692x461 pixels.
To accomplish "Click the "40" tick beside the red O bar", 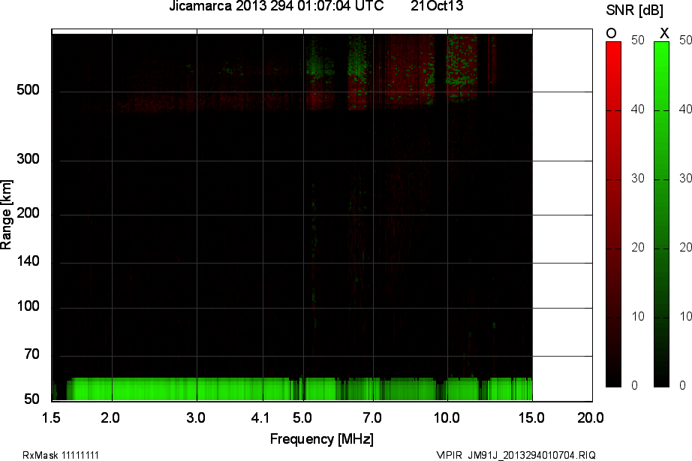I will coord(638,110).
